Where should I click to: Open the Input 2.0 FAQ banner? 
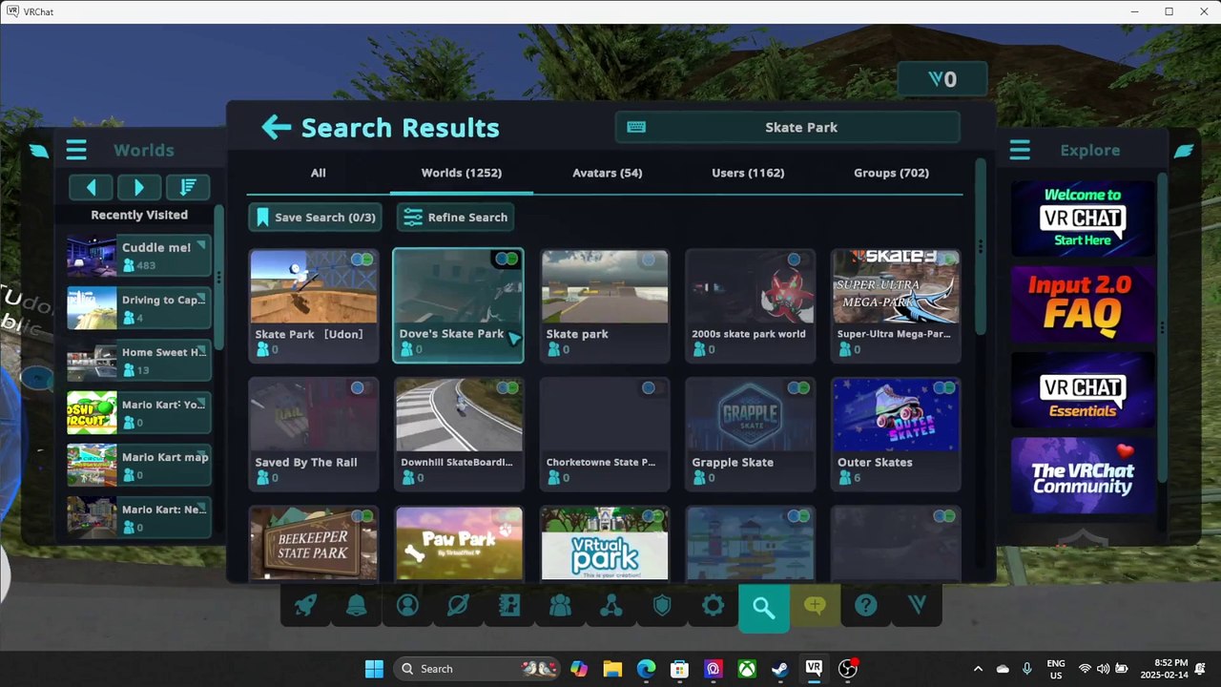tap(1083, 303)
